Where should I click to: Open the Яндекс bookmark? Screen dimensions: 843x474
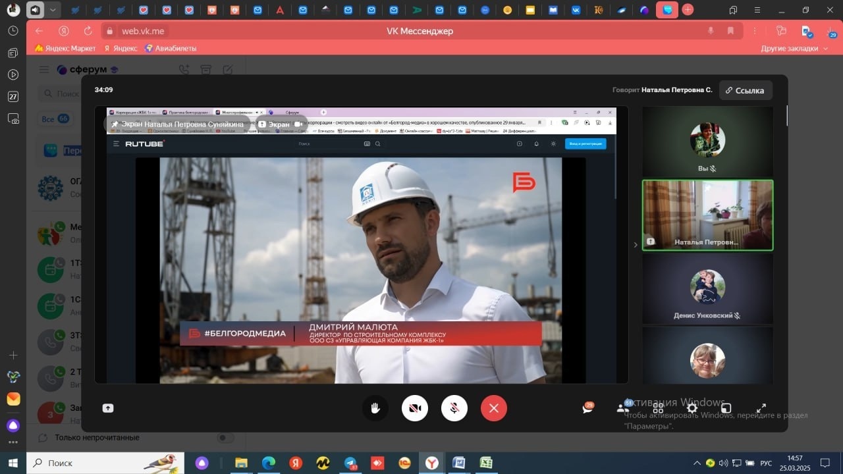point(121,48)
